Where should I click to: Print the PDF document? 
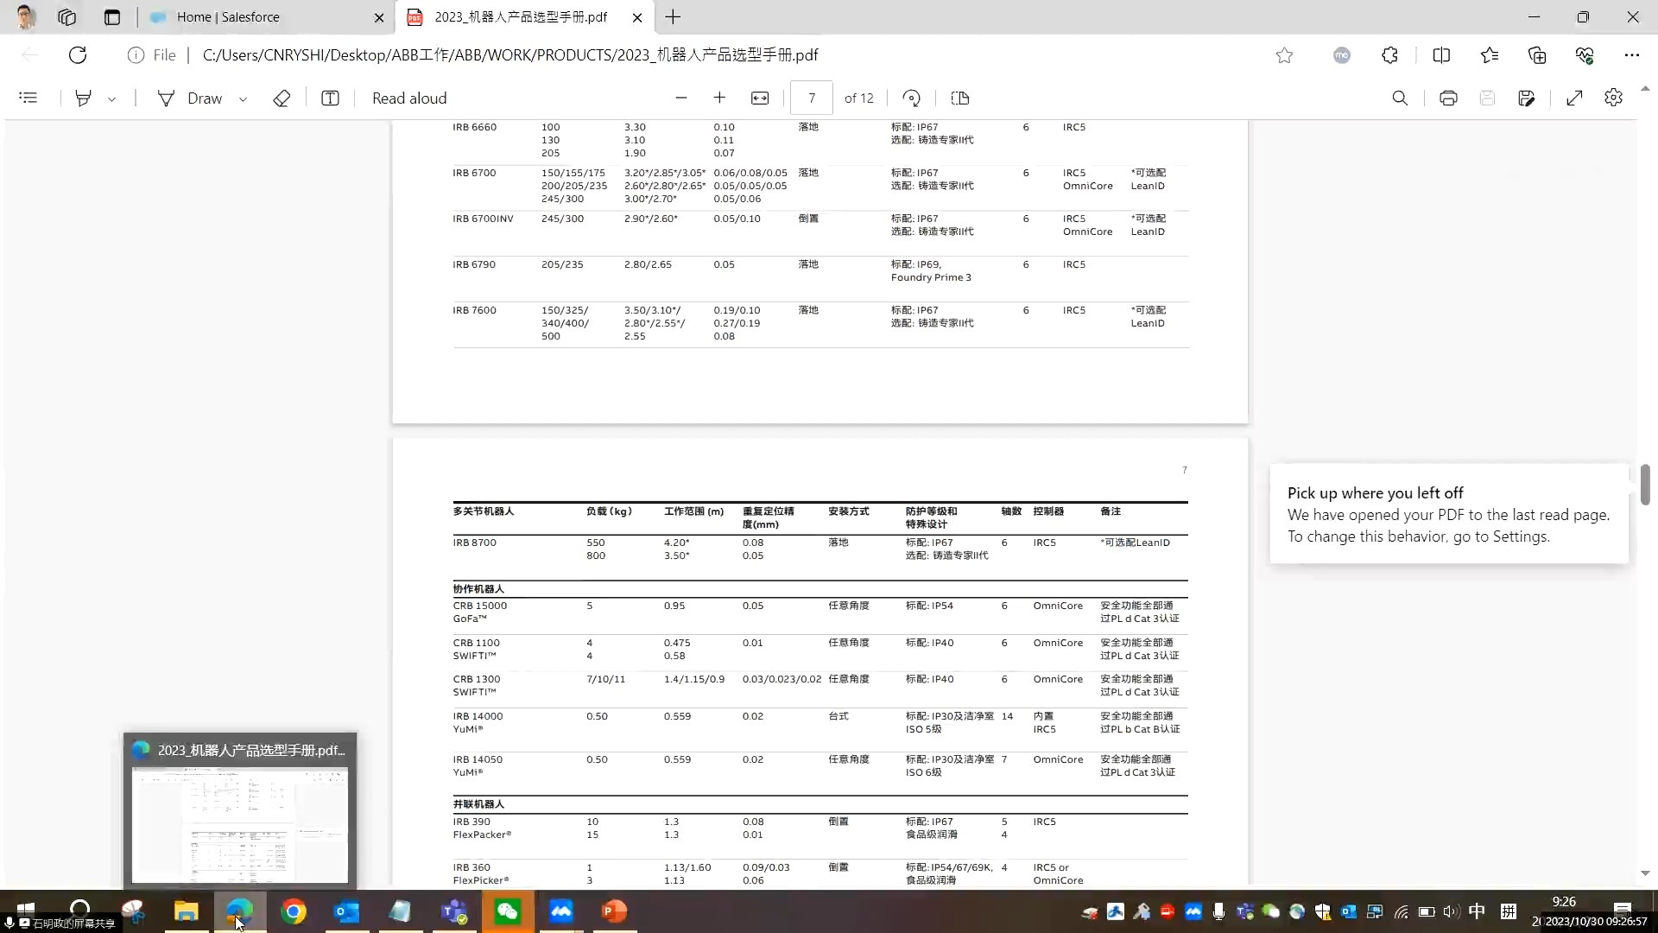tap(1448, 98)
